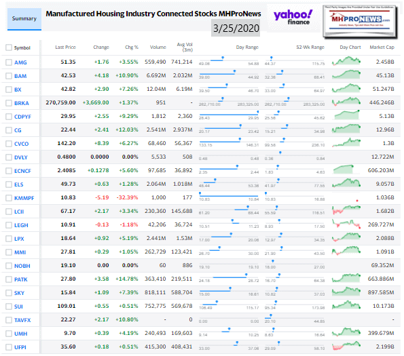
Task: Open the BAM ticker link
Action: pyautogui.click(x=20, y=76)
